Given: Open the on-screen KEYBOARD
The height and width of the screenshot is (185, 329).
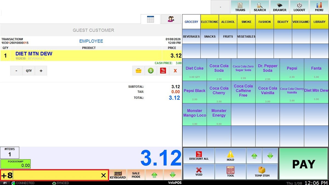Looking at the screenshot, I should (118, 175).
